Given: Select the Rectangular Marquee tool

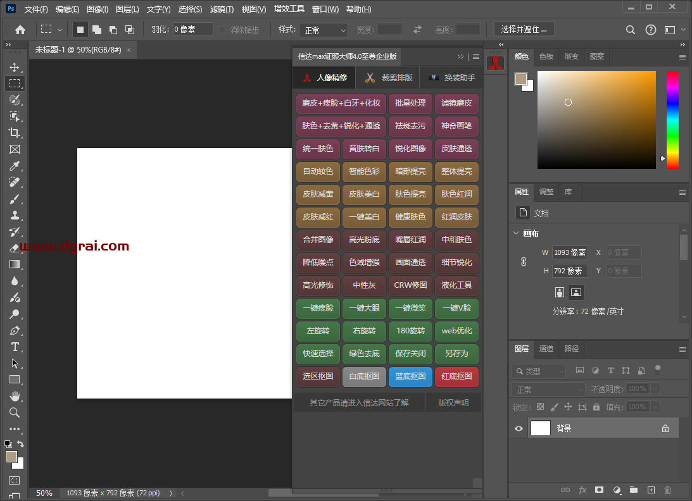Looking at the screenshot, I should click(x=15, y=83).
